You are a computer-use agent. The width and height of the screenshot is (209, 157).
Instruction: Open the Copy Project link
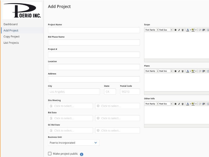11,36
